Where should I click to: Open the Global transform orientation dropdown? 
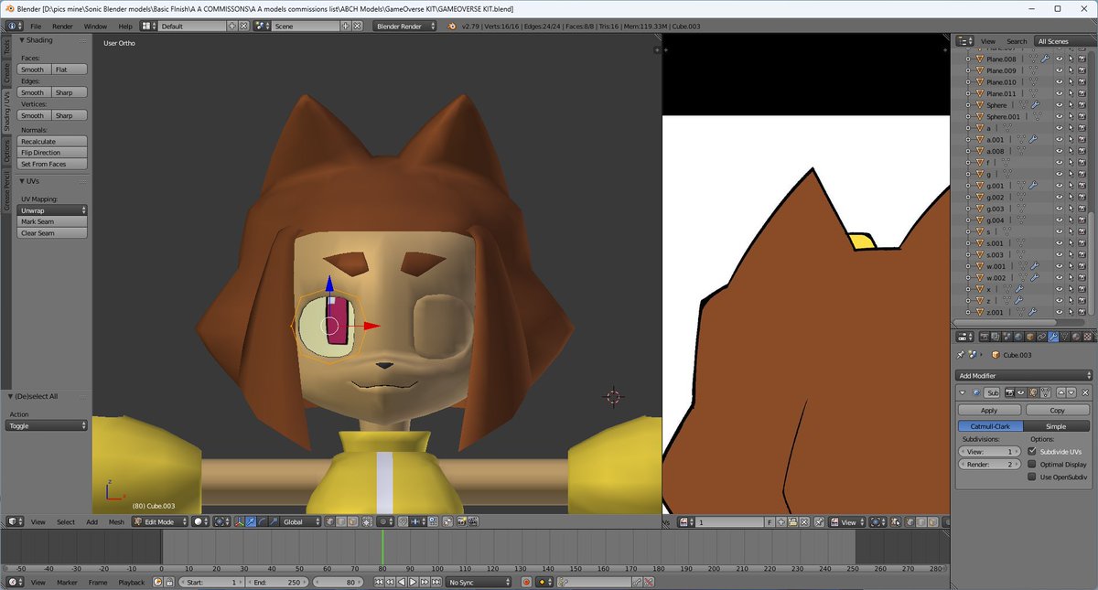[302, 521]
